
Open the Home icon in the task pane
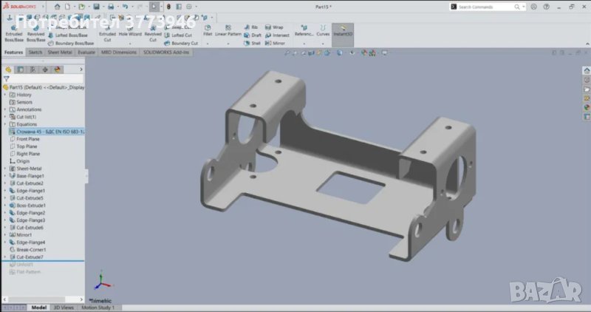click(587, 69)
